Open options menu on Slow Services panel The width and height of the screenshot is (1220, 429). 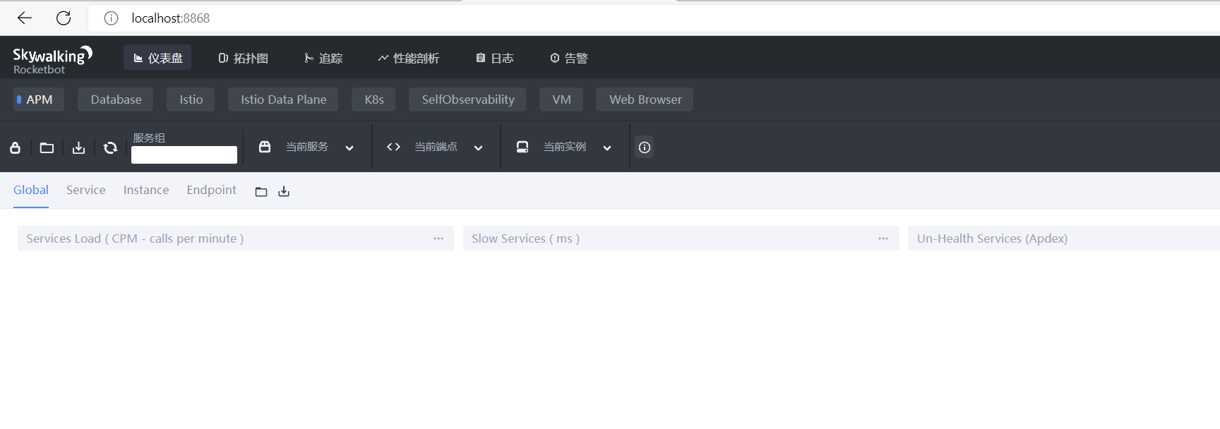(883, 238)
